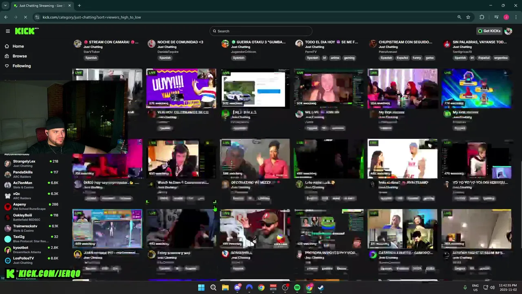Open the Kick hamburger sidebar menu
This screenshot has height=294, width=522.
pos(8,31)
